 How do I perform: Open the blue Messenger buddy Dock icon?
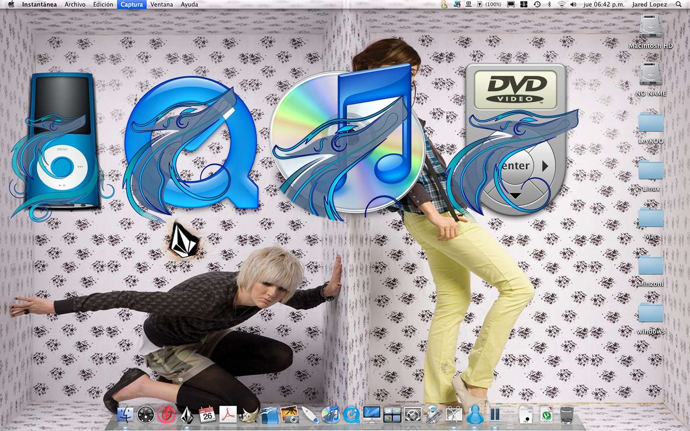(x=474, y=415)
